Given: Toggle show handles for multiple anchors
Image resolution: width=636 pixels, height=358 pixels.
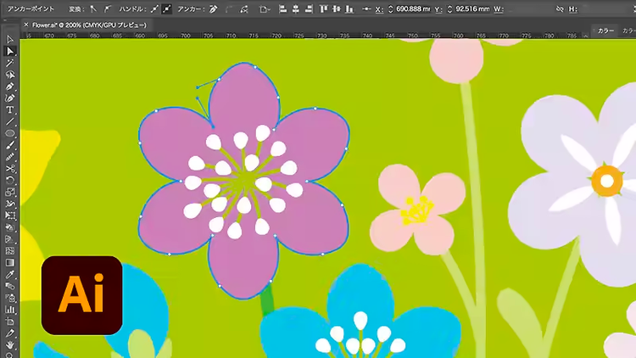Looking at the screenshot, I should (153, 8).
